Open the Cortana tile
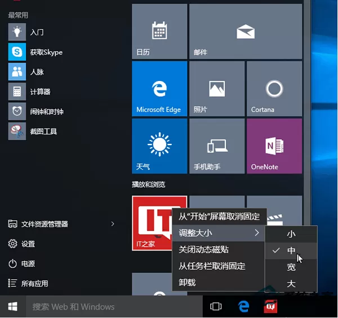 (274, 89)
